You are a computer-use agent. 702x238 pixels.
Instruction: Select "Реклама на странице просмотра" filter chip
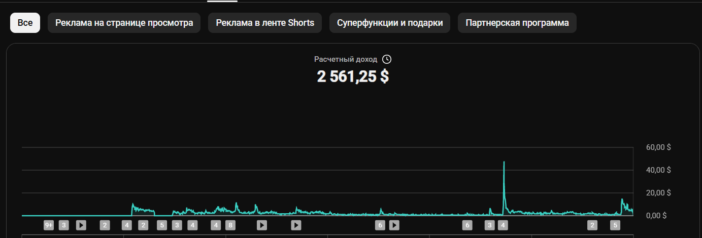click(124, 23)
